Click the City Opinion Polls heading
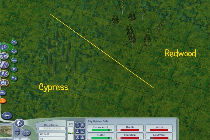The width and height of the screenshot is (210, 140). click(98, 121)
